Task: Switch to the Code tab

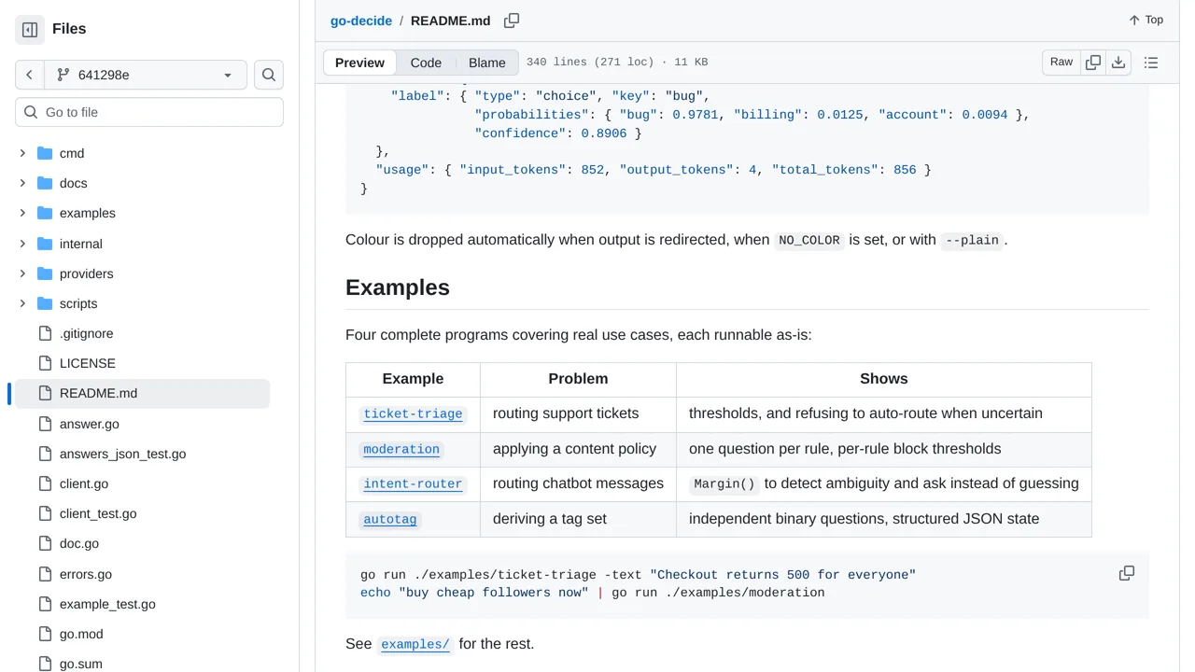Action: point(426,63)
